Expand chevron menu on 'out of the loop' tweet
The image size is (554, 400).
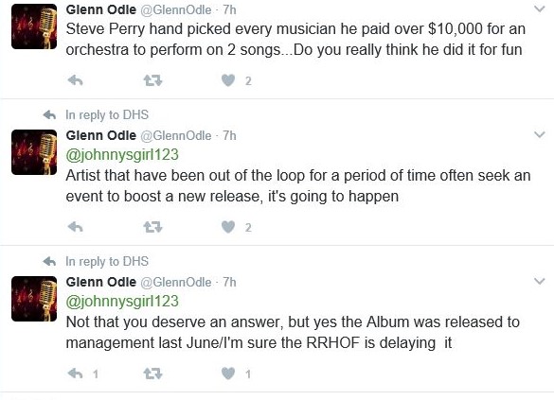pyautogui.click(x=539, y=134)
